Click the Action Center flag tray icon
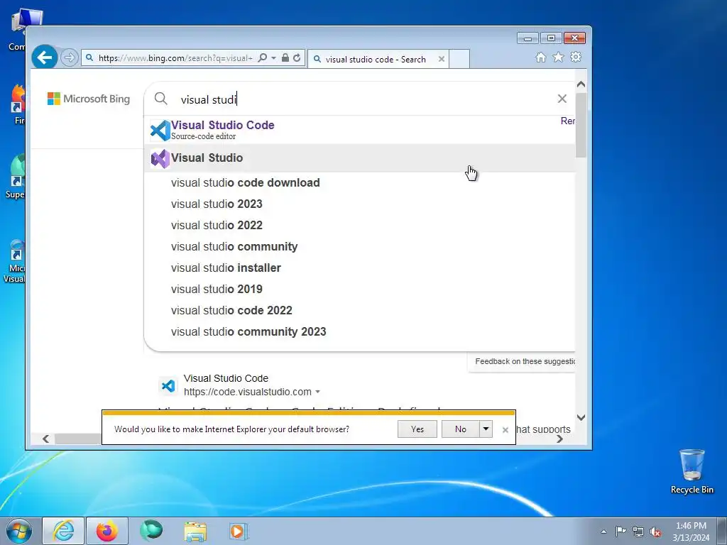Image resolution: width=727 pixels, height=545 pixels. tap(621, 532)
